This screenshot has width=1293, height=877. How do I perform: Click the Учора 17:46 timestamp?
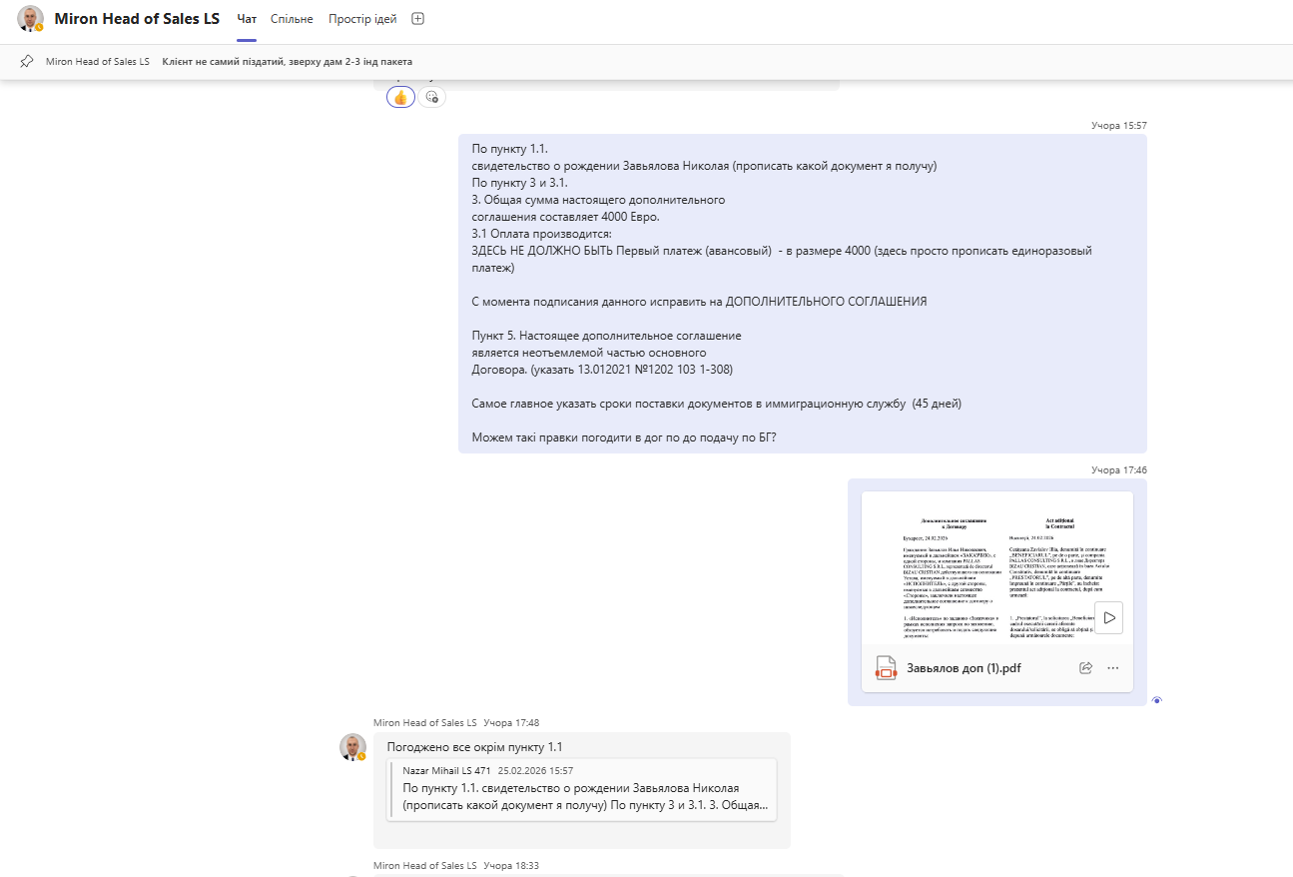pyautogui.click(x=1119, y=469)
